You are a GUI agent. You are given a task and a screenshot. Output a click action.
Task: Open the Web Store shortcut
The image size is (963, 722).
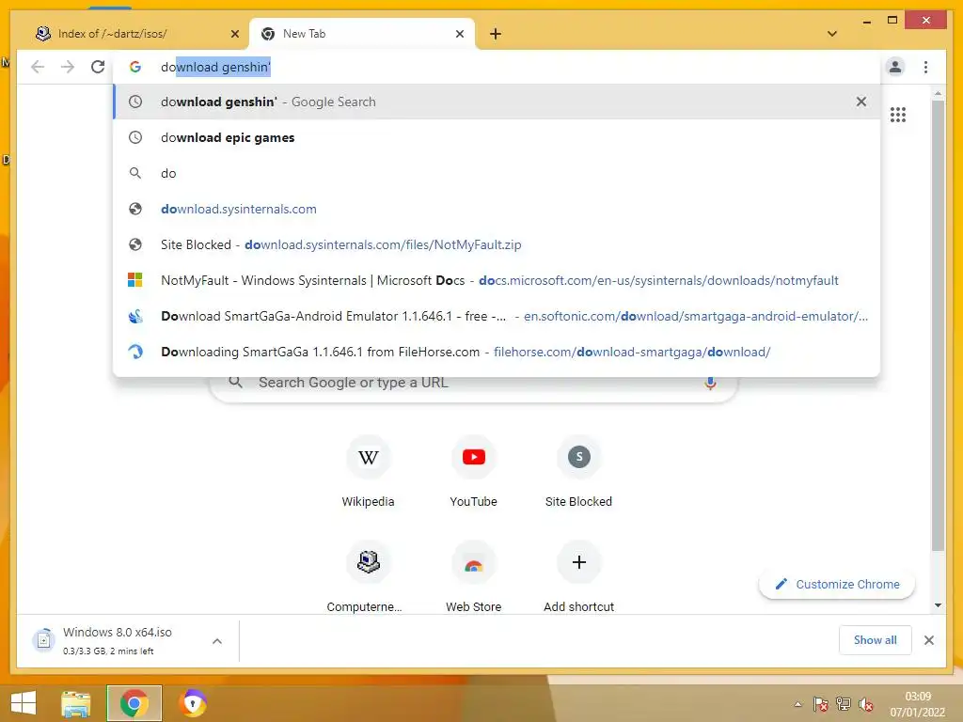click(x=474, y=576)
